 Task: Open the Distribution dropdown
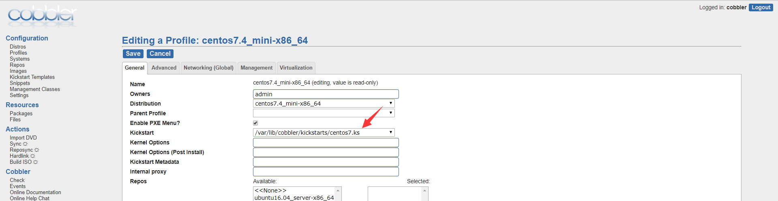tap(324, 104)
